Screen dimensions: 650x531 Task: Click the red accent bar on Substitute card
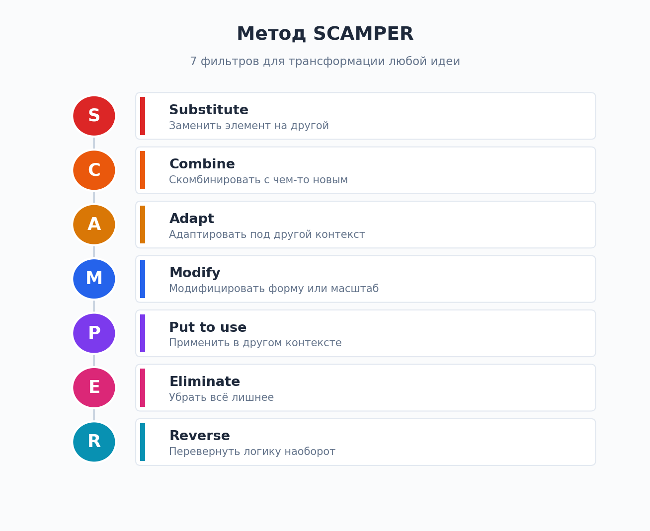143,116
